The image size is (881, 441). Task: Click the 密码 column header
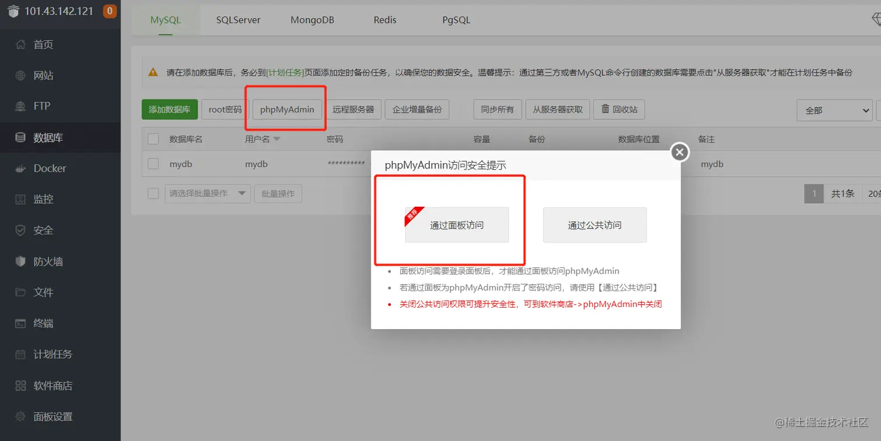tap(335, 139)
